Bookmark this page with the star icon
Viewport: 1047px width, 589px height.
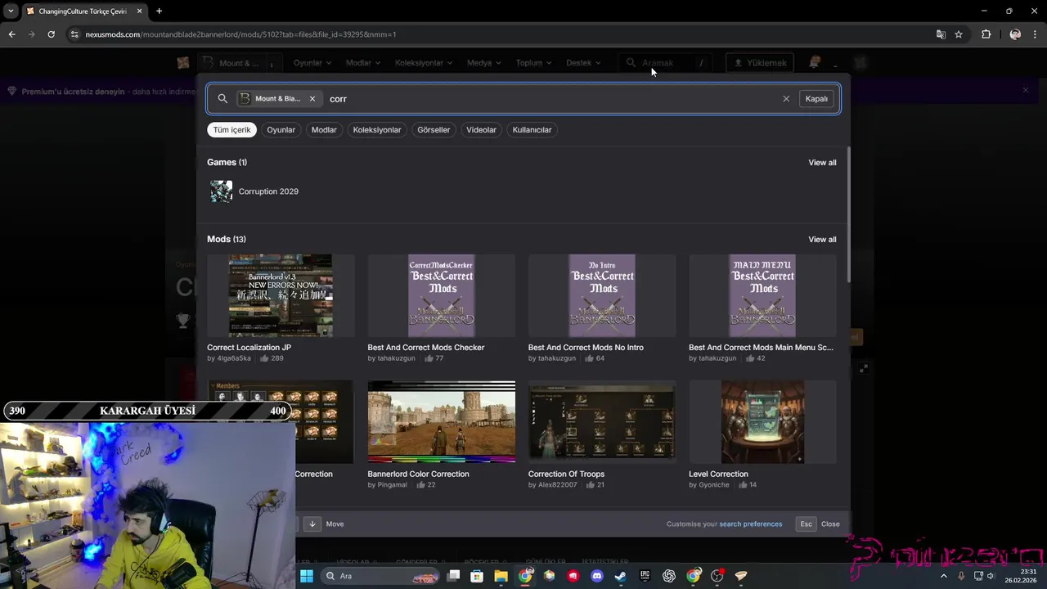point(959,34)
